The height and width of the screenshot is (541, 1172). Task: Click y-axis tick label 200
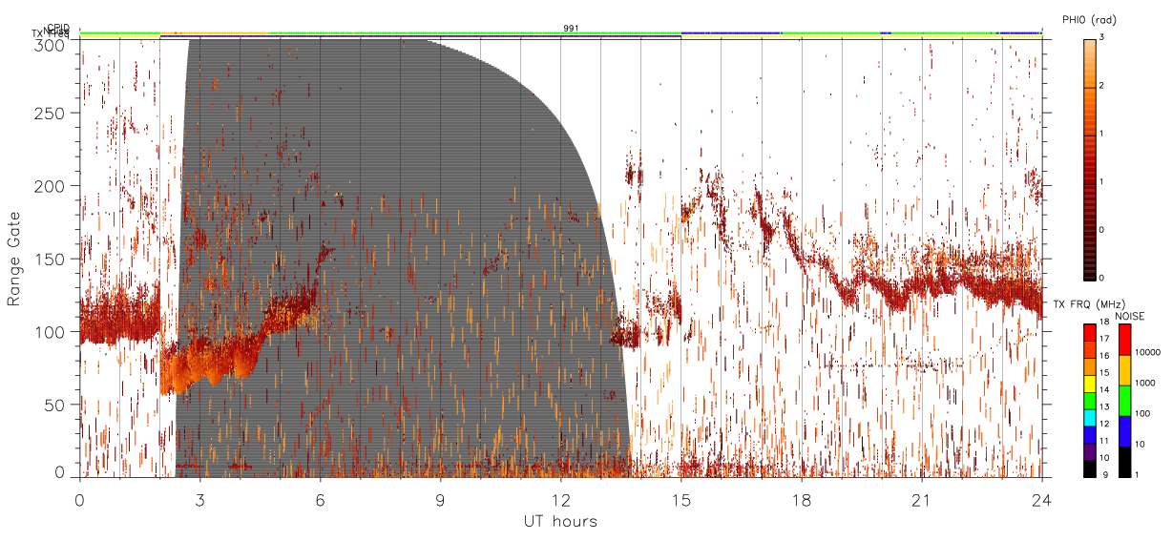52,186
